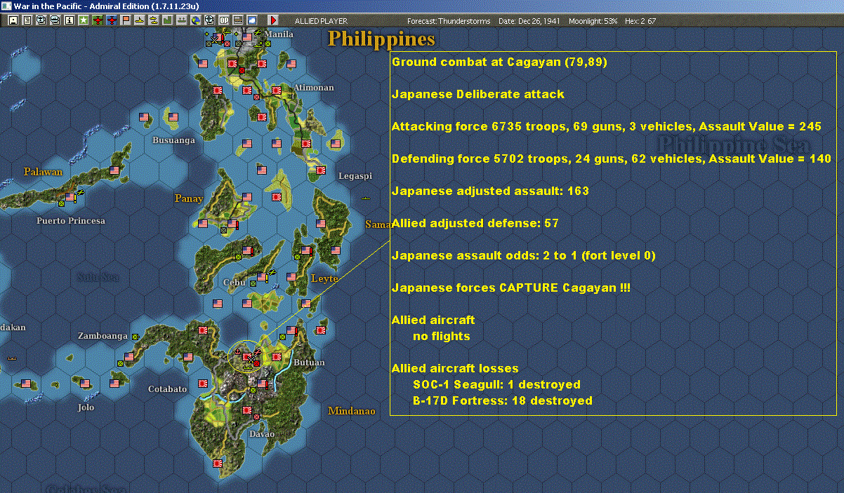Viewport: 844px width, 493px height.
Task: Open the information 'i' toolbar icon
Action: click(x=70, y=21)
